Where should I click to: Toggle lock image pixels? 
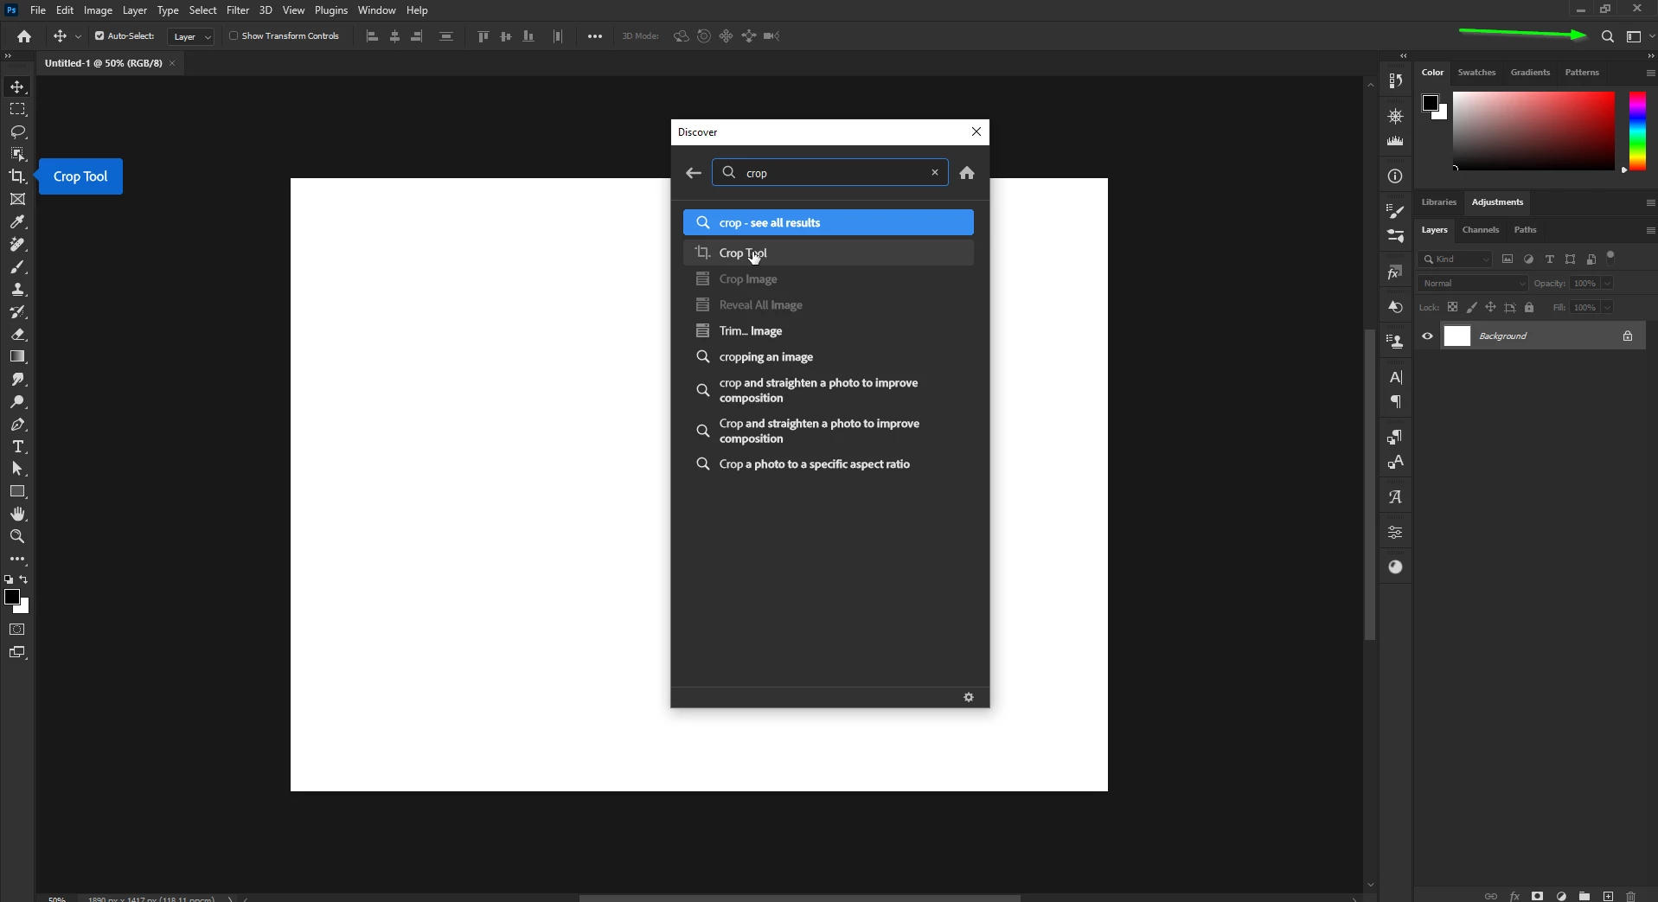pos(1471,307)
